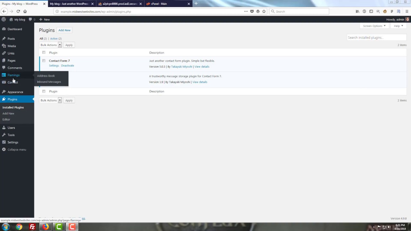The width and height of the screenshot is (411, 231).
Task: Switch to the cPanel - Main tab
Action: [x=167, y=4]
